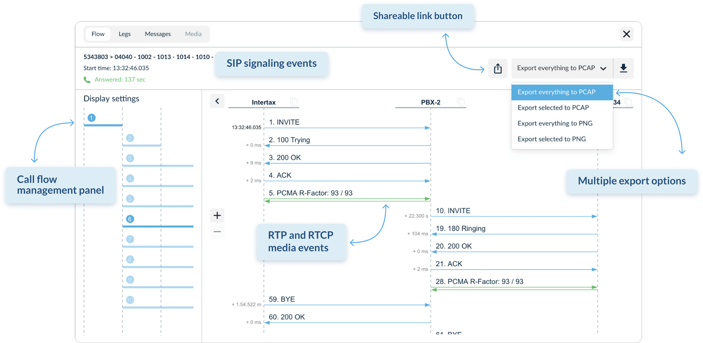
Task: Toggle call leg 10 in display settings
Action: [130, 300]
